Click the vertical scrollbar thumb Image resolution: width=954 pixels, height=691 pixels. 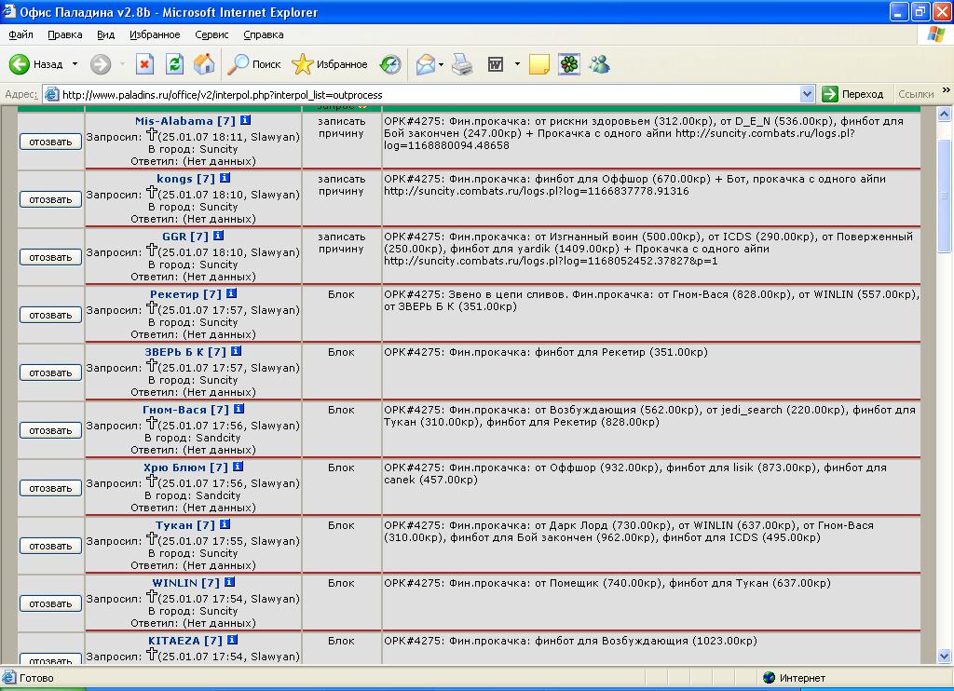coord(945,196)
